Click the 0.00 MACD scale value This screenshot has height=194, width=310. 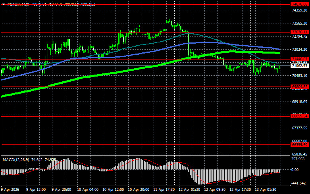[x=295, y=170]
